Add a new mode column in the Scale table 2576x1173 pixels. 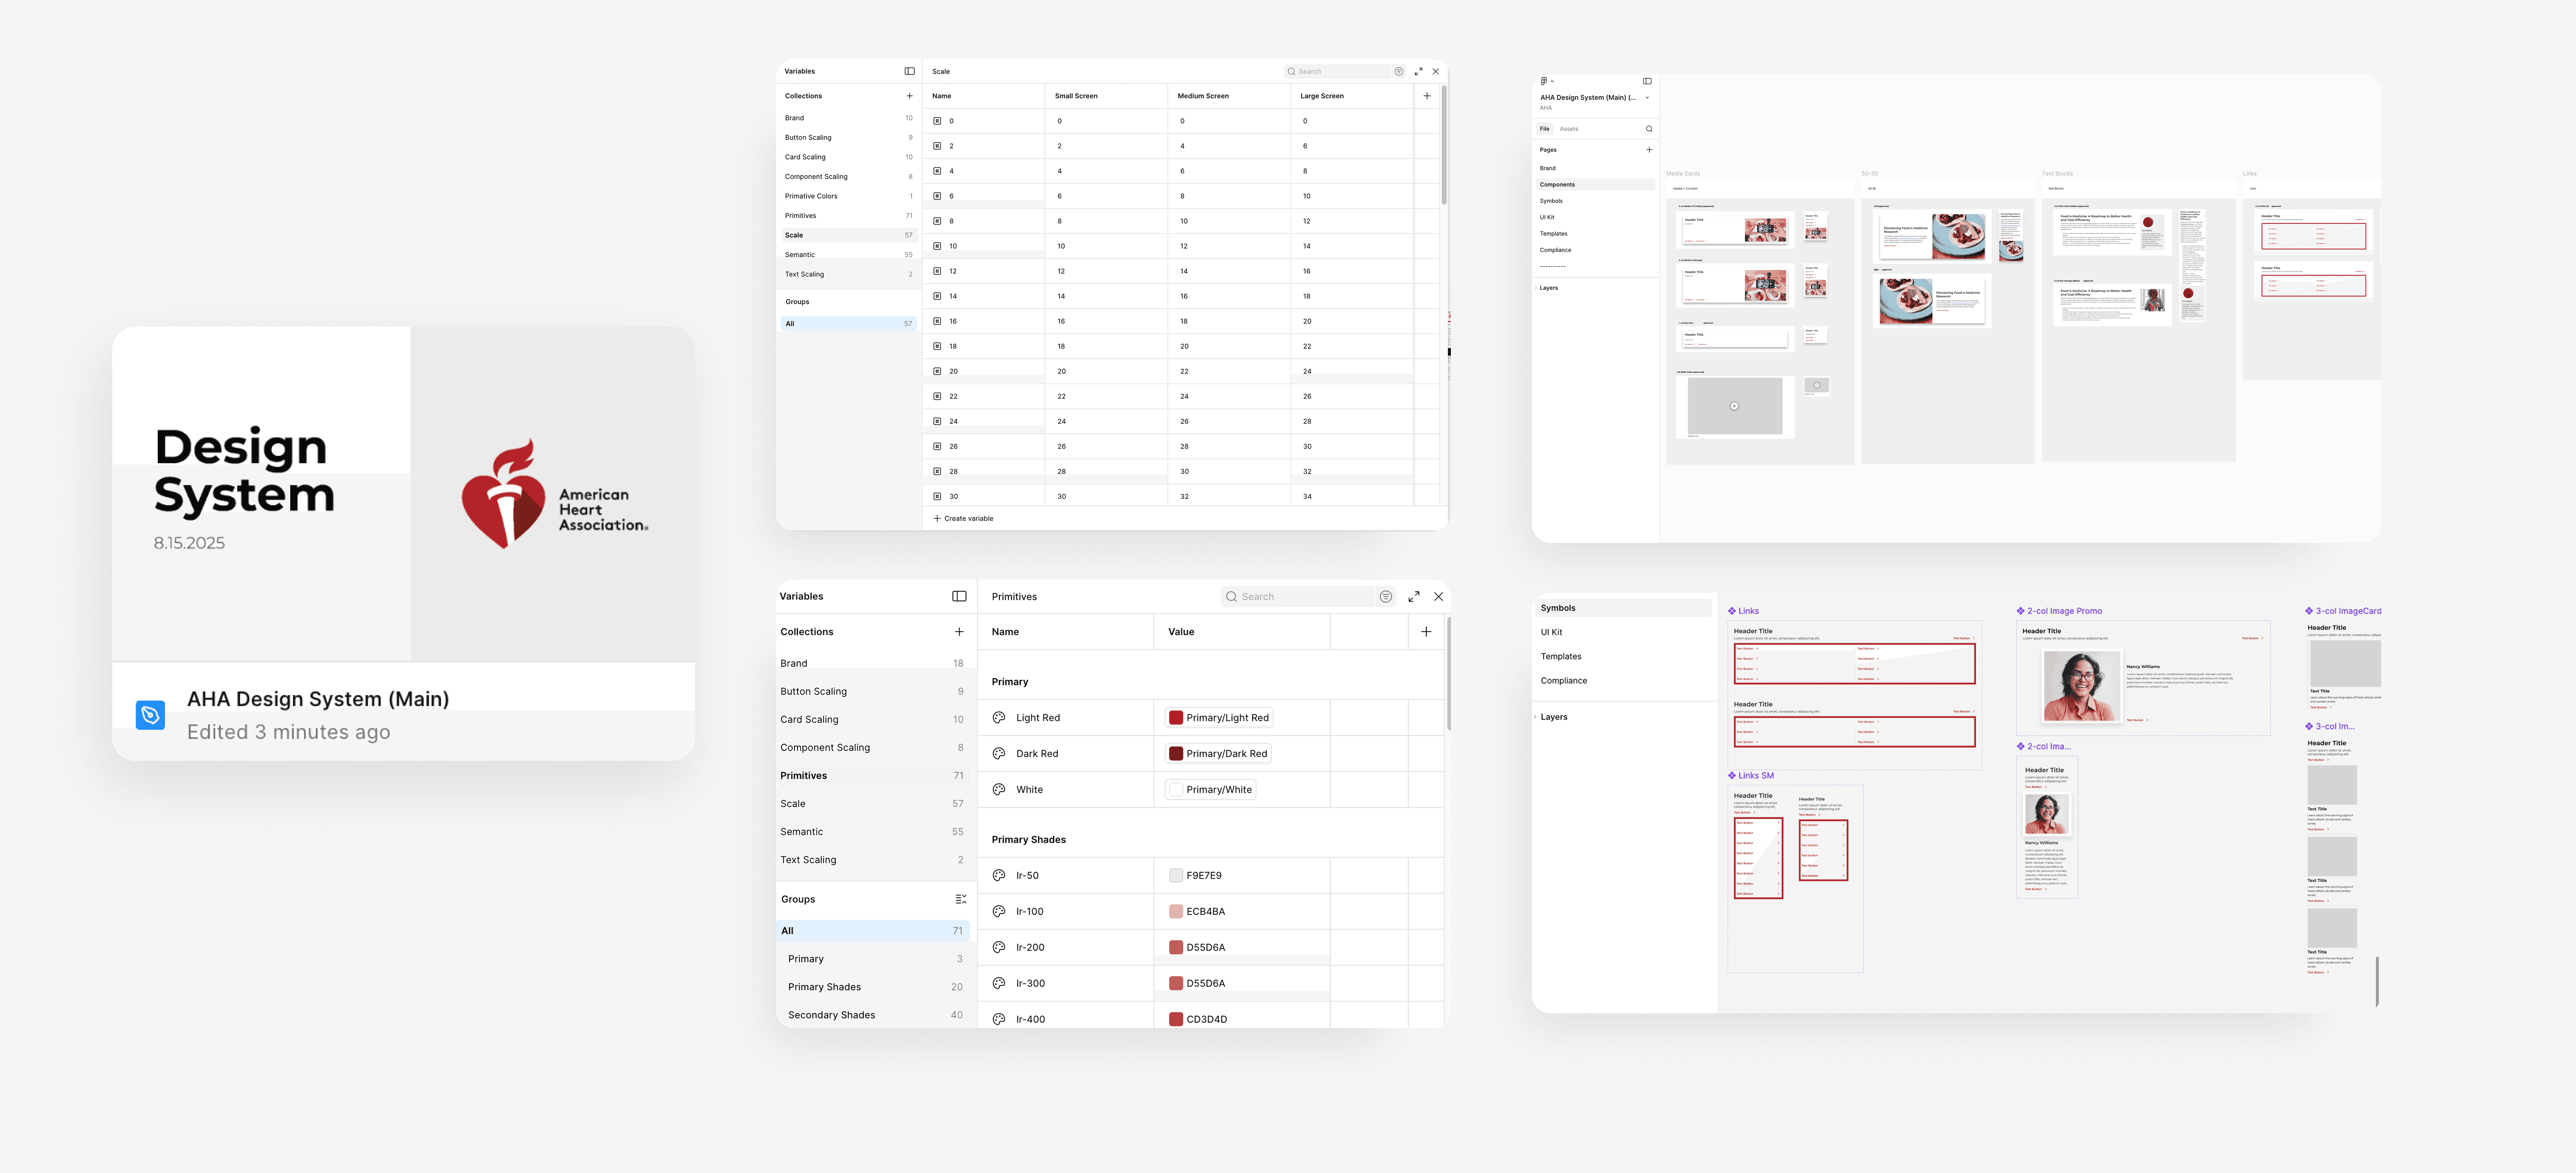[x=1427, y=96]
